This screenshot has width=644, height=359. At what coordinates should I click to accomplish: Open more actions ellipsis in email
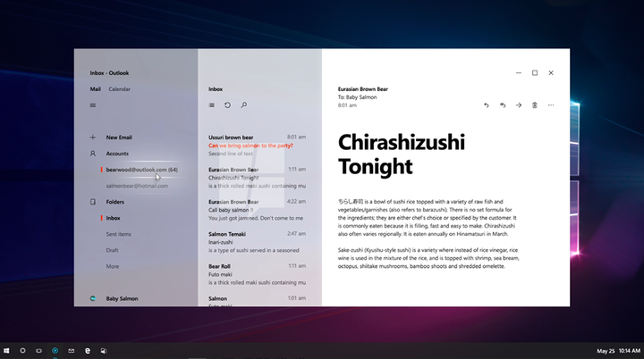[x=551, y=105]
